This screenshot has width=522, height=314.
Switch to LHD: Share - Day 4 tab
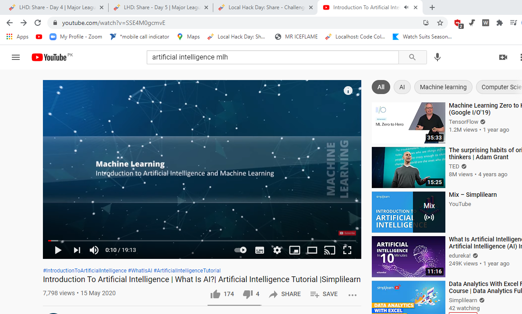pyautogui.click(x=56, y=7)
